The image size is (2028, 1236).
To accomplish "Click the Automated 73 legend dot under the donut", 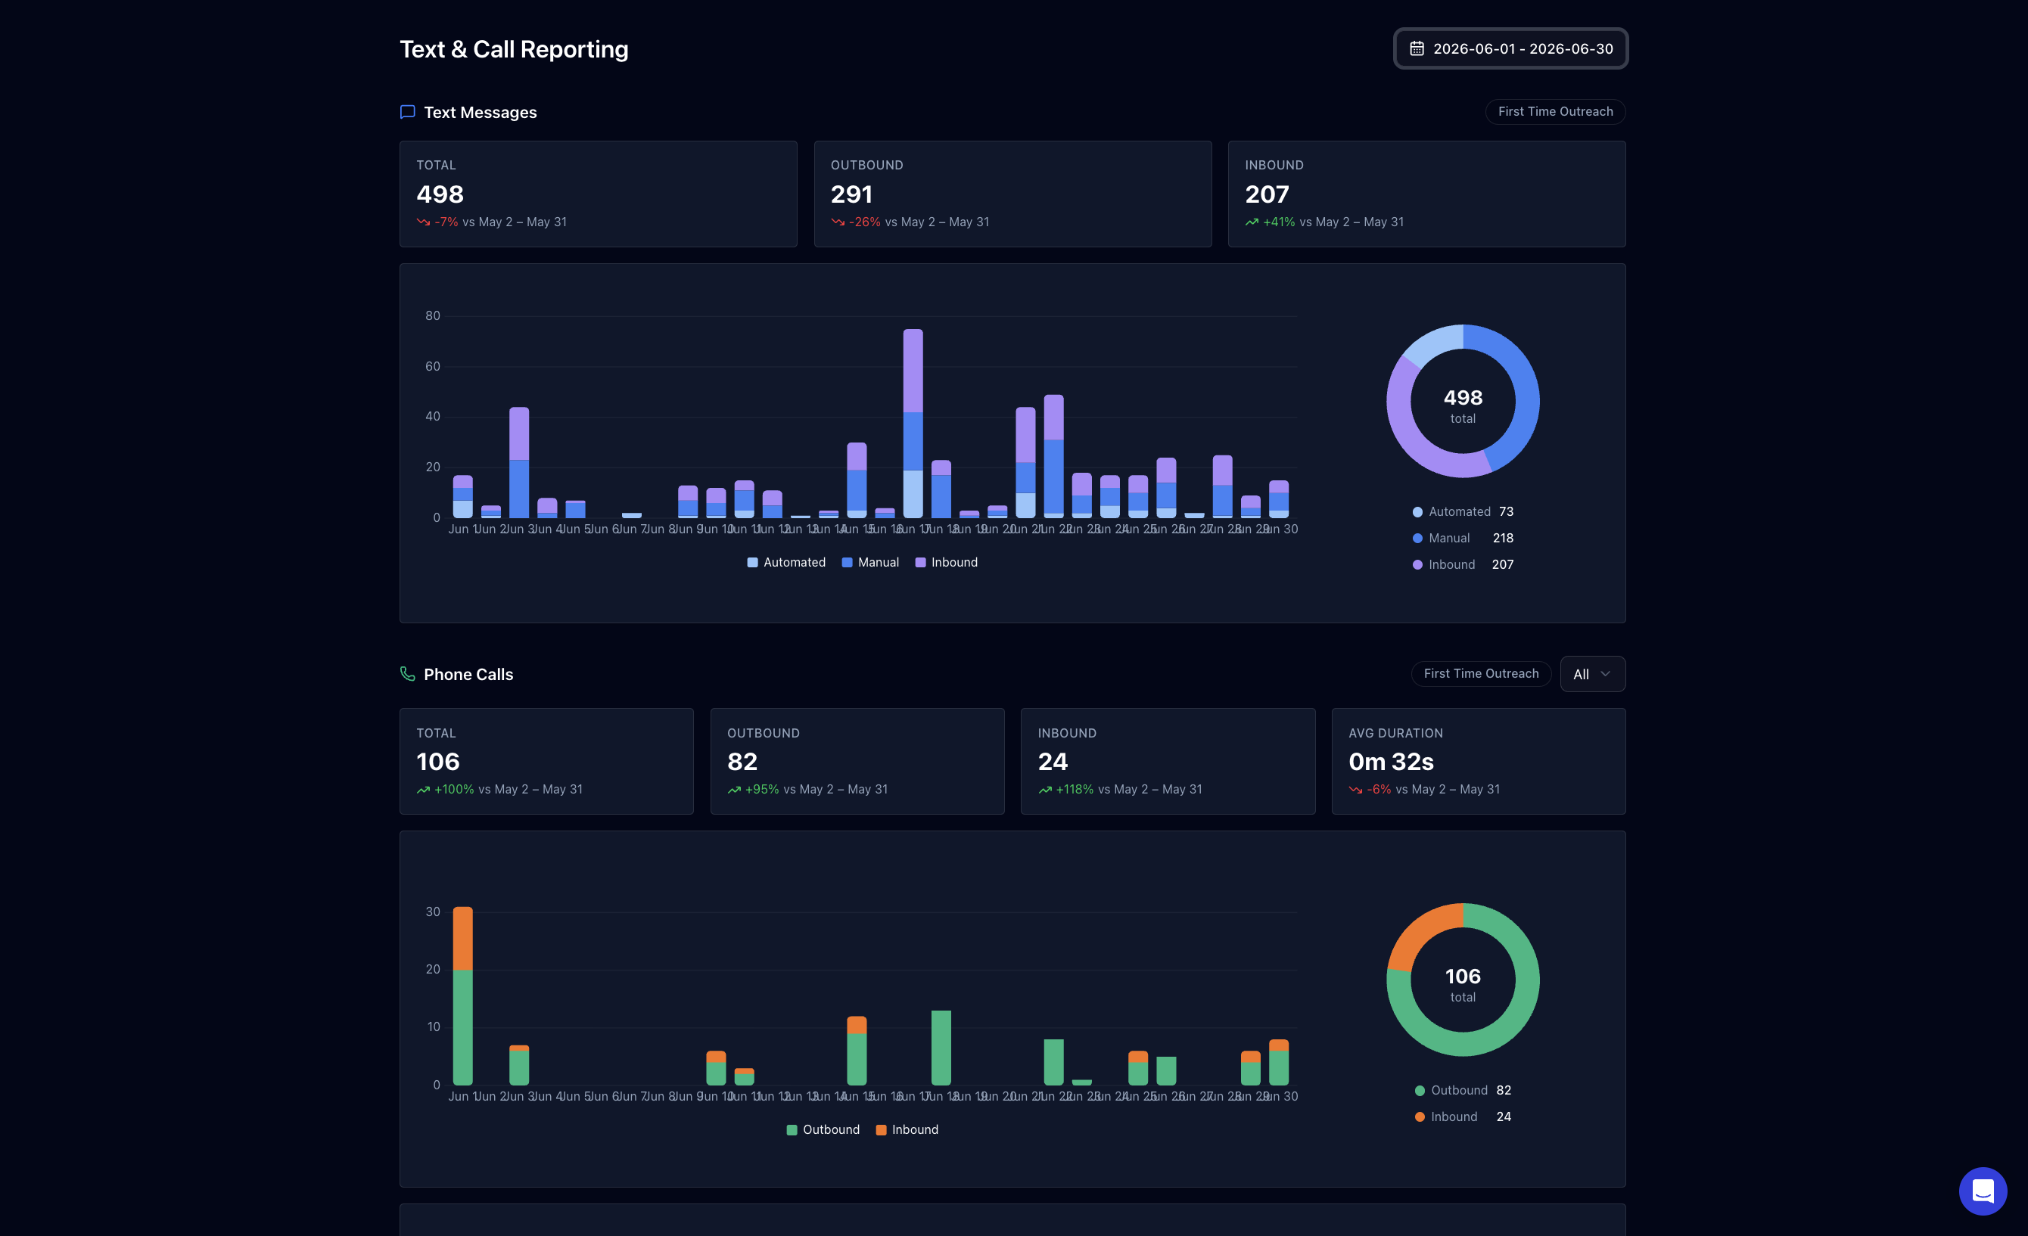I will click(1417, 512).
